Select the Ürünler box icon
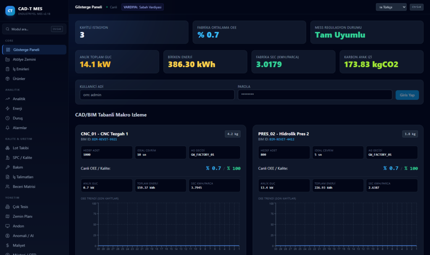 8,78
